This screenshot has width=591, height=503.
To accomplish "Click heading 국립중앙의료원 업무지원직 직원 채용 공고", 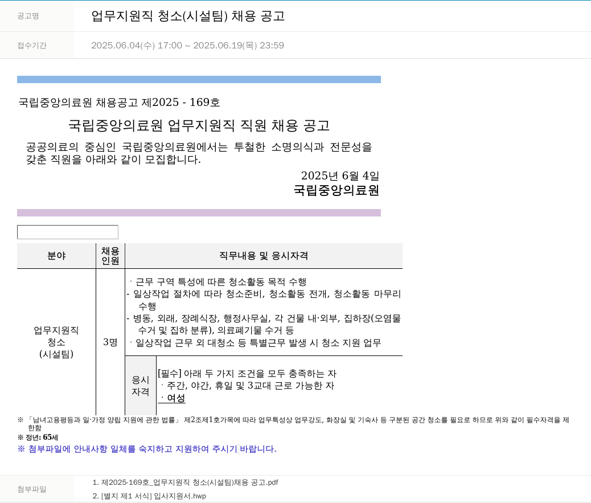I will 199,125.
